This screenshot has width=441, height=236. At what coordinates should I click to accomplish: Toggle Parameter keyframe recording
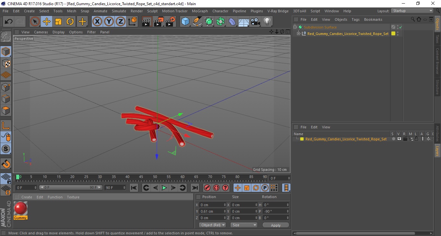265,188
